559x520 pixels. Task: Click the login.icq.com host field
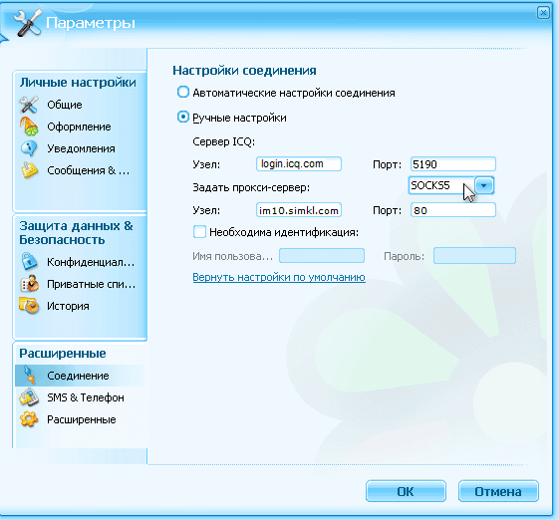299,164
